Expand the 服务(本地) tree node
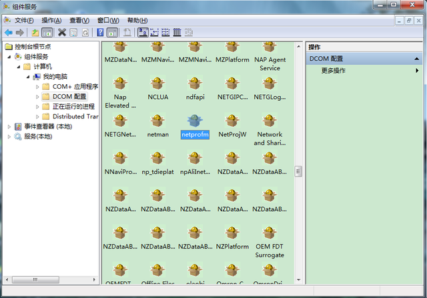The image size is (427, 298). pyautogui.click(x=9, y=136)
